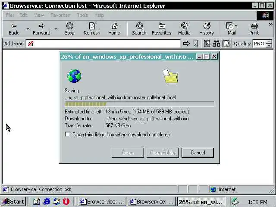This screenshot has width=276, height=207.
Task: Expand the toolbar overflow chevron
Action: tap(270, 25)
